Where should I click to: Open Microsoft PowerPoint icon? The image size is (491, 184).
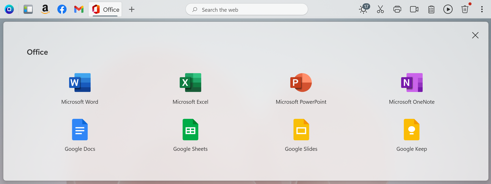click(301, 83)
